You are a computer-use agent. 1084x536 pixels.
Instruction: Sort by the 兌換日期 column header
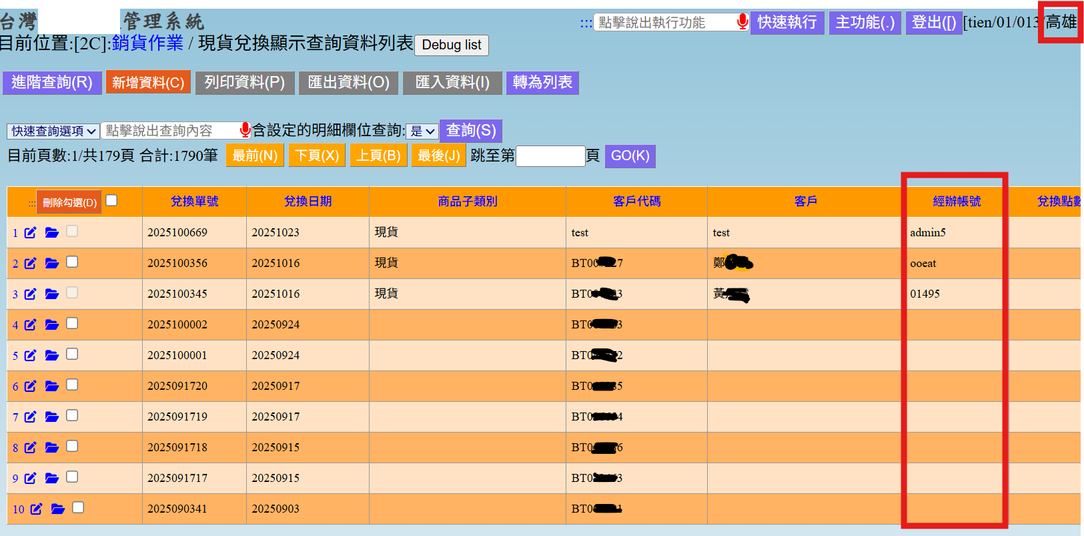coord(308,201)
